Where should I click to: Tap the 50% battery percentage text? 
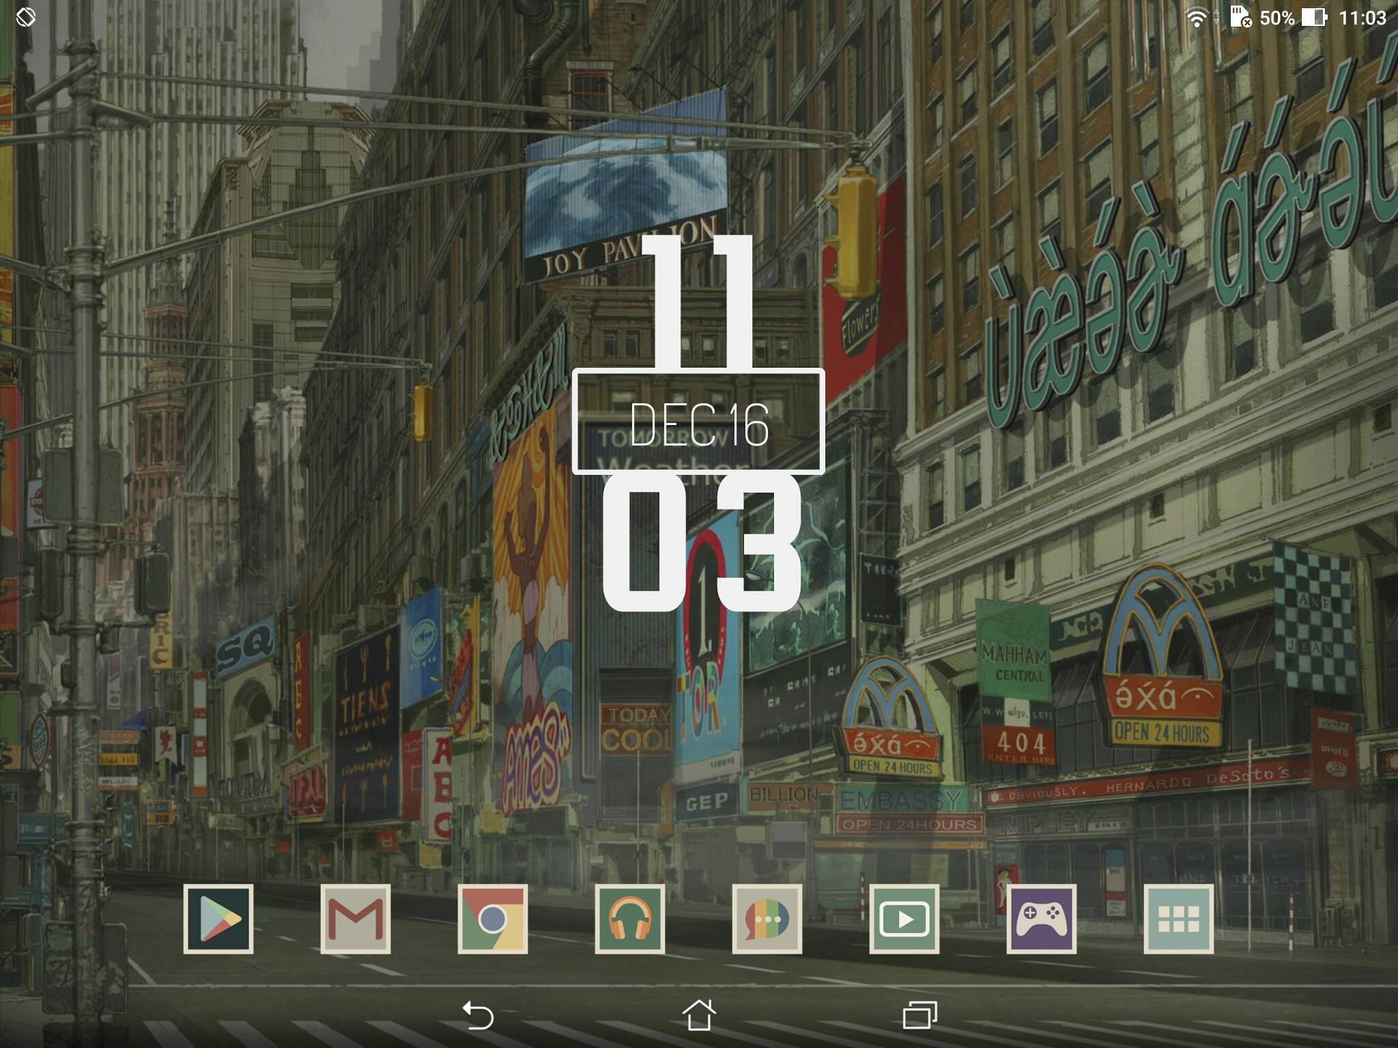(1276, 18)
